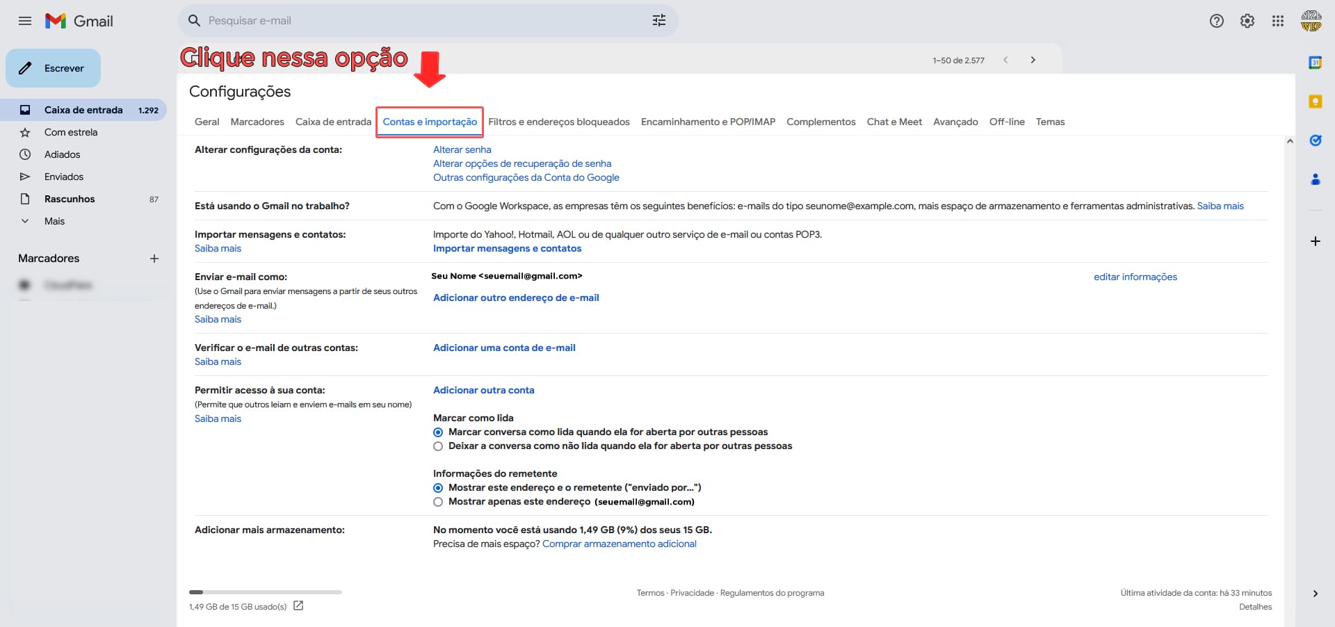Image resolution: width=1335 pixels, height=627 pixels.
Task: Open Google Calendar in side panel
Action: 1315,63
